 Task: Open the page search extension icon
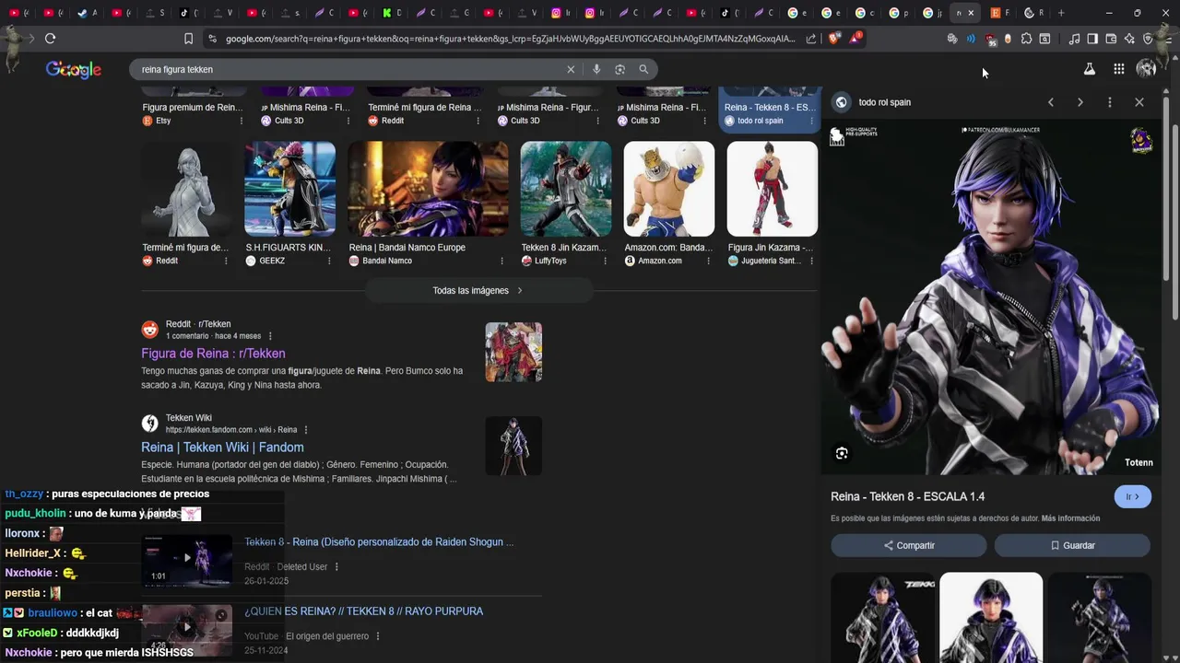1044,39
